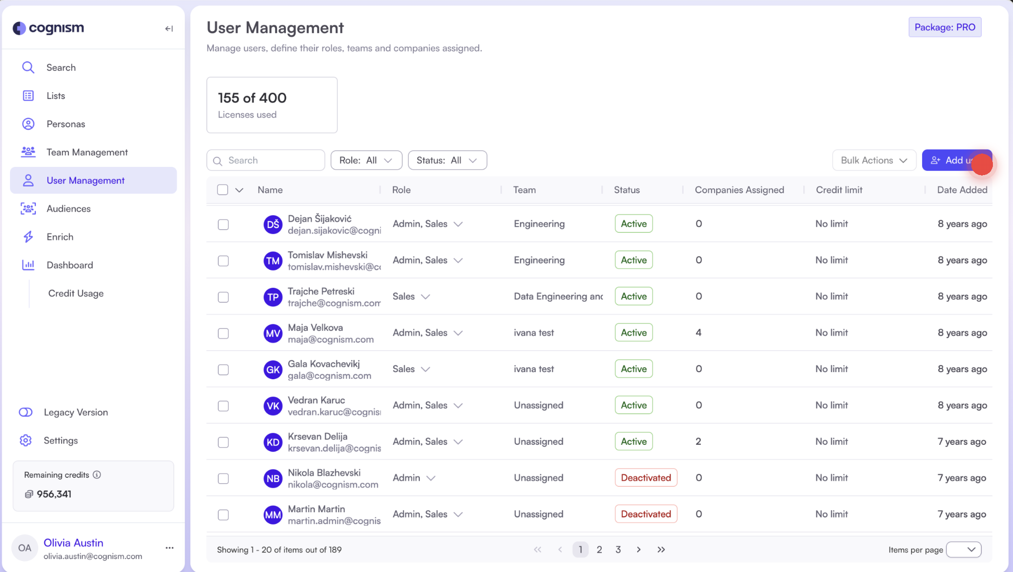
Task: Select the Team Management icon
Action: [28, 152]
